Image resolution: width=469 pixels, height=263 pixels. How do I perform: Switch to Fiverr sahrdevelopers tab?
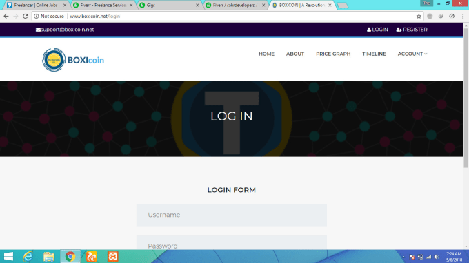click(235, 5)
